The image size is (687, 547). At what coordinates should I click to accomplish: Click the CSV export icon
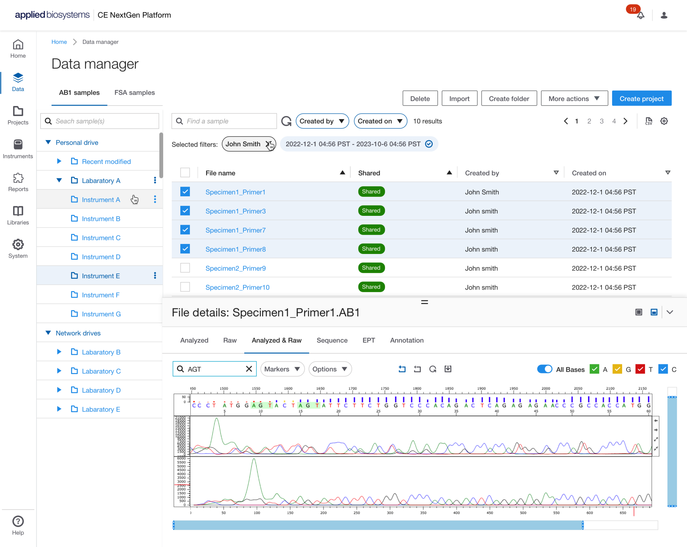649,121
